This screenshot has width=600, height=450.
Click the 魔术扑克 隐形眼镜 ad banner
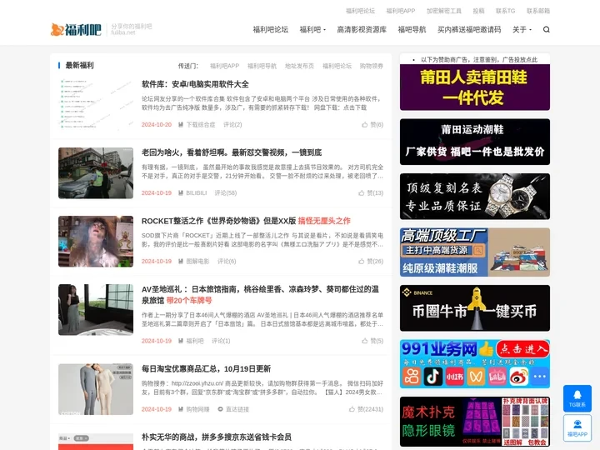(x=475, y=422)
